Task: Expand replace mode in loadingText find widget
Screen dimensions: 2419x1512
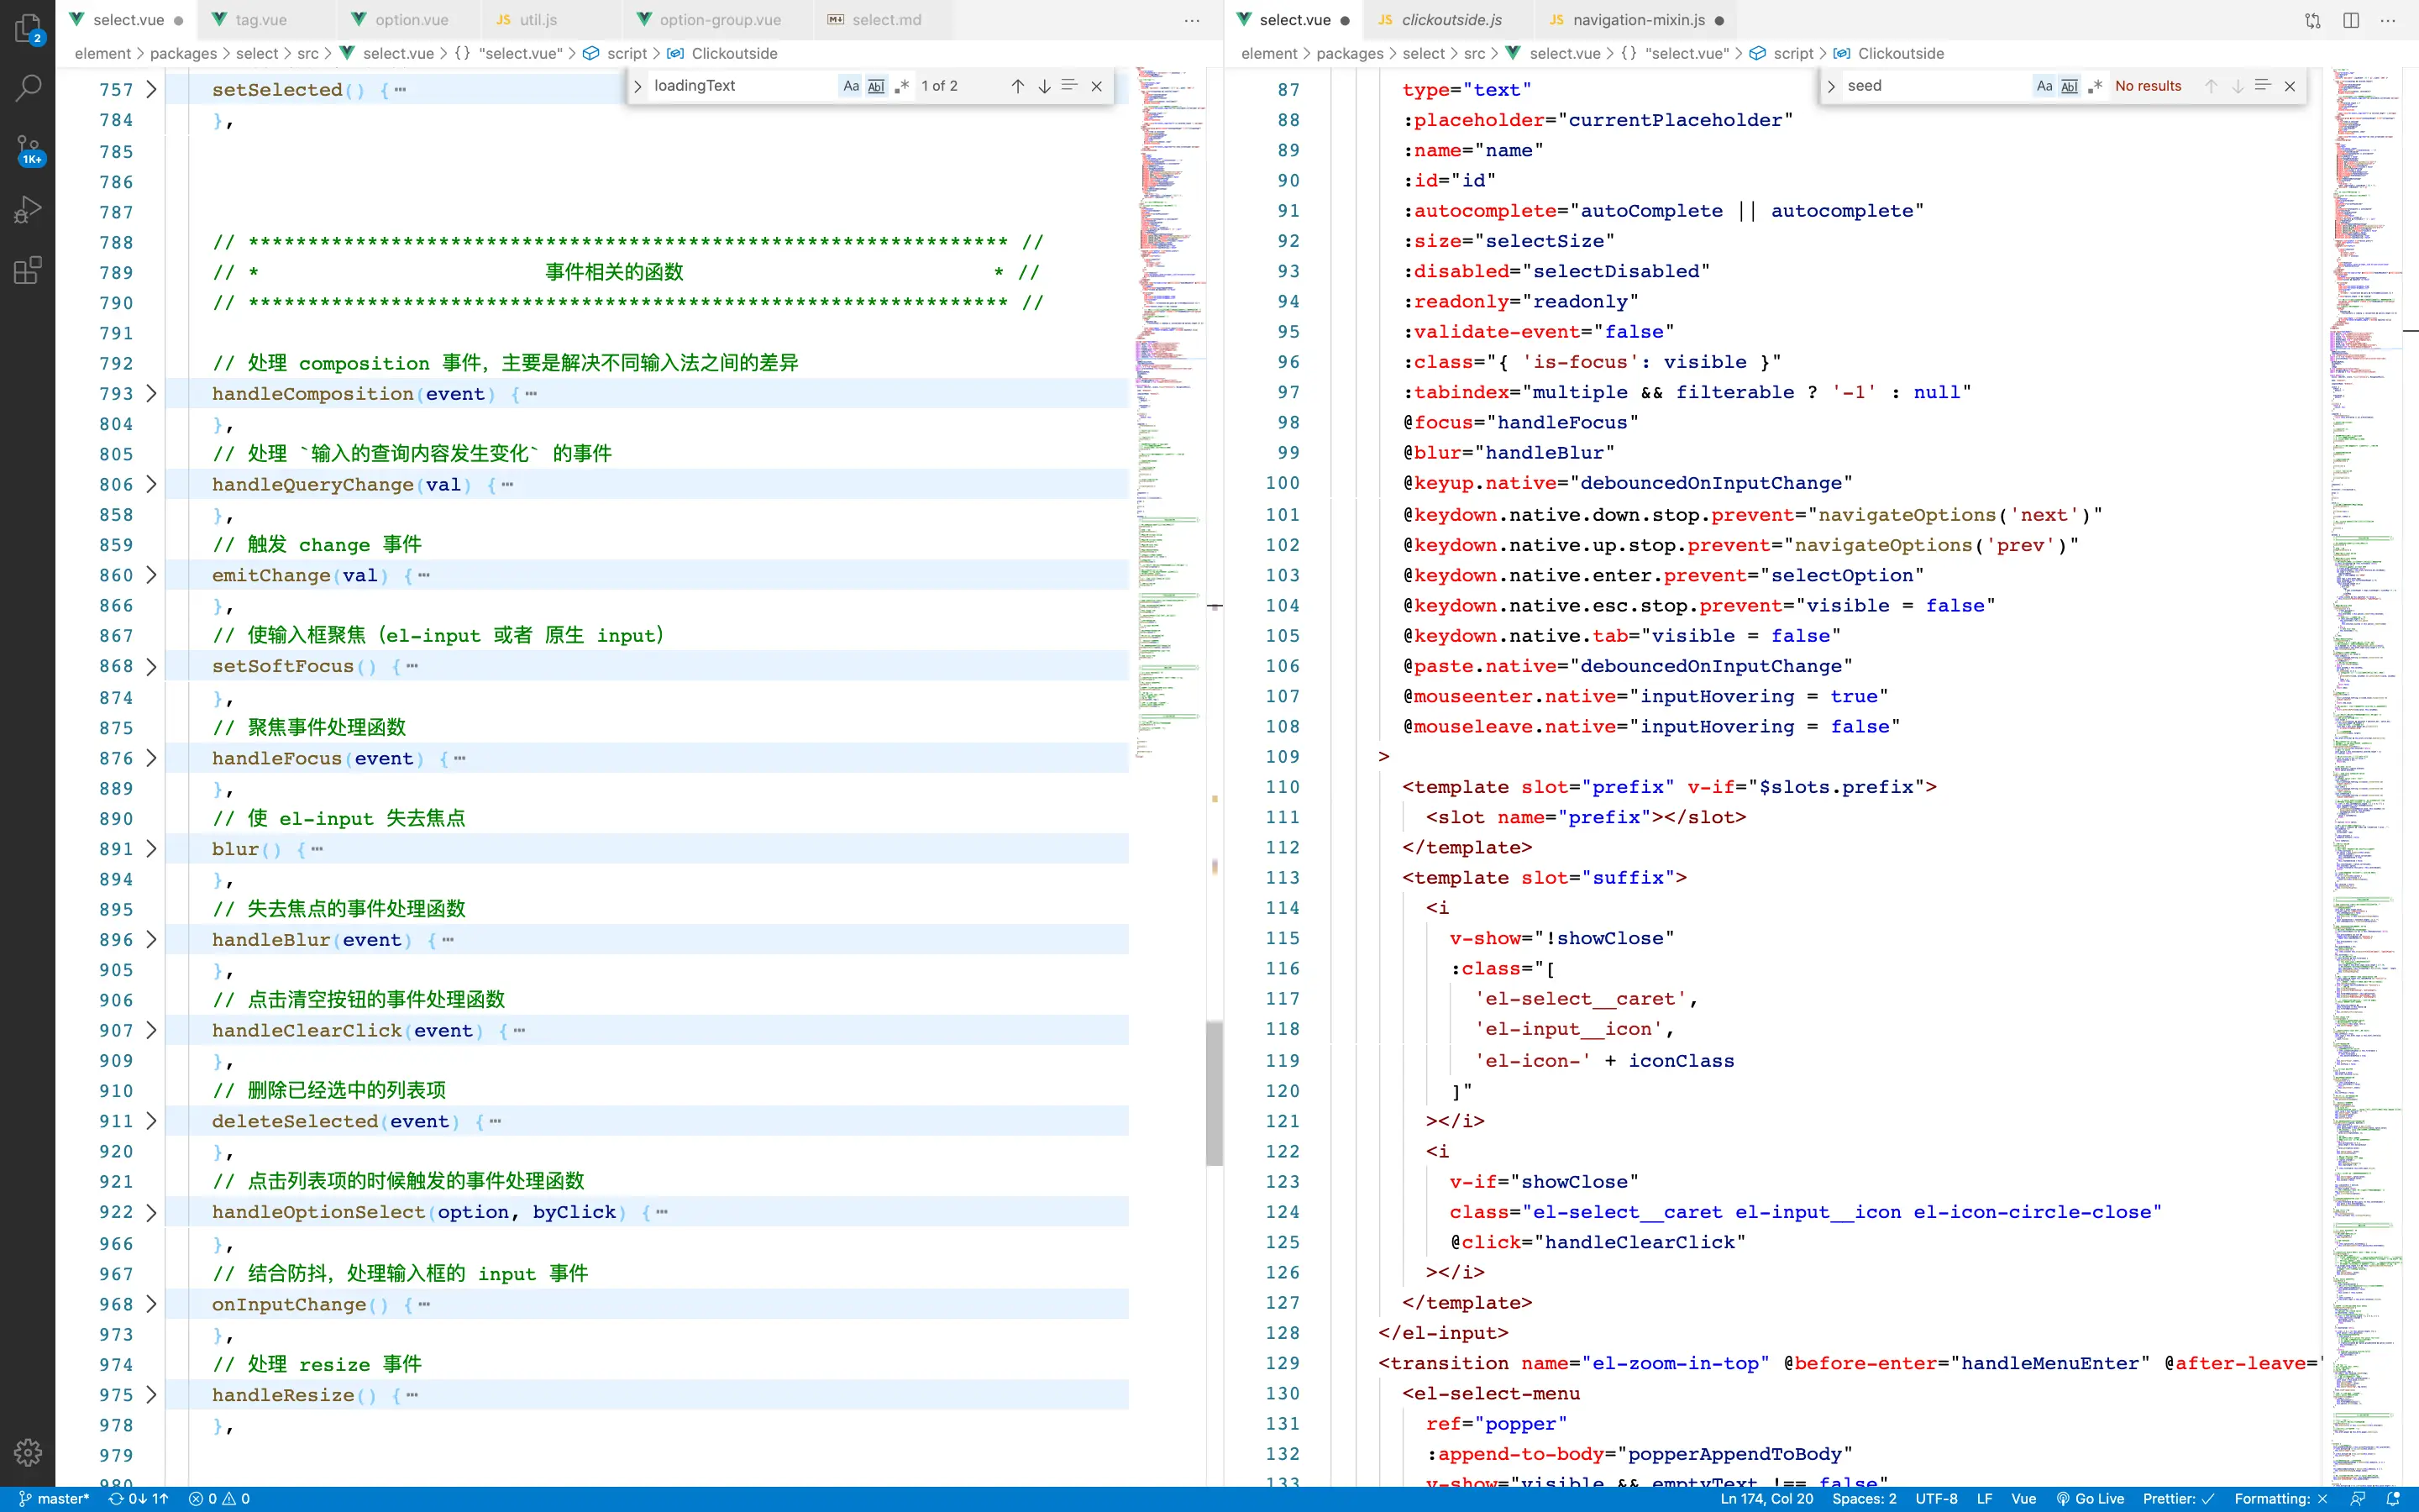Action: coord(638,86)
